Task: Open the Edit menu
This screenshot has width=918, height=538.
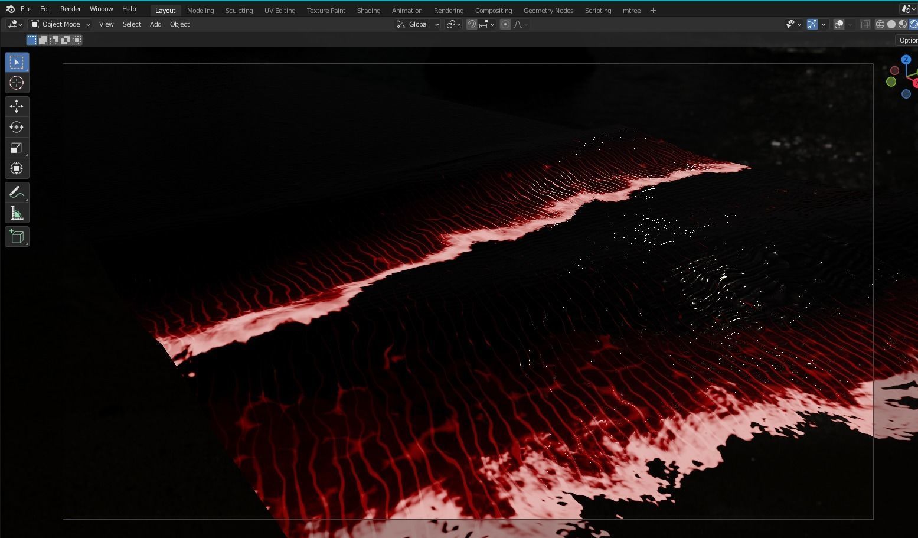Action: click(45, 9)
